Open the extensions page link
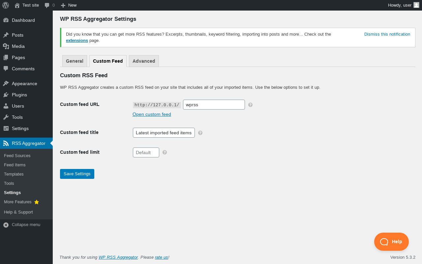Image resolution: width=422 pixels, height=264 pixels. [77, 41]
